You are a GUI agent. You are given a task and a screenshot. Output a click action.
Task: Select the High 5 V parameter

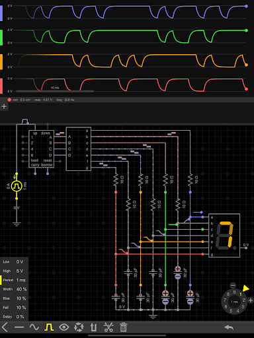tap(14, 271)
